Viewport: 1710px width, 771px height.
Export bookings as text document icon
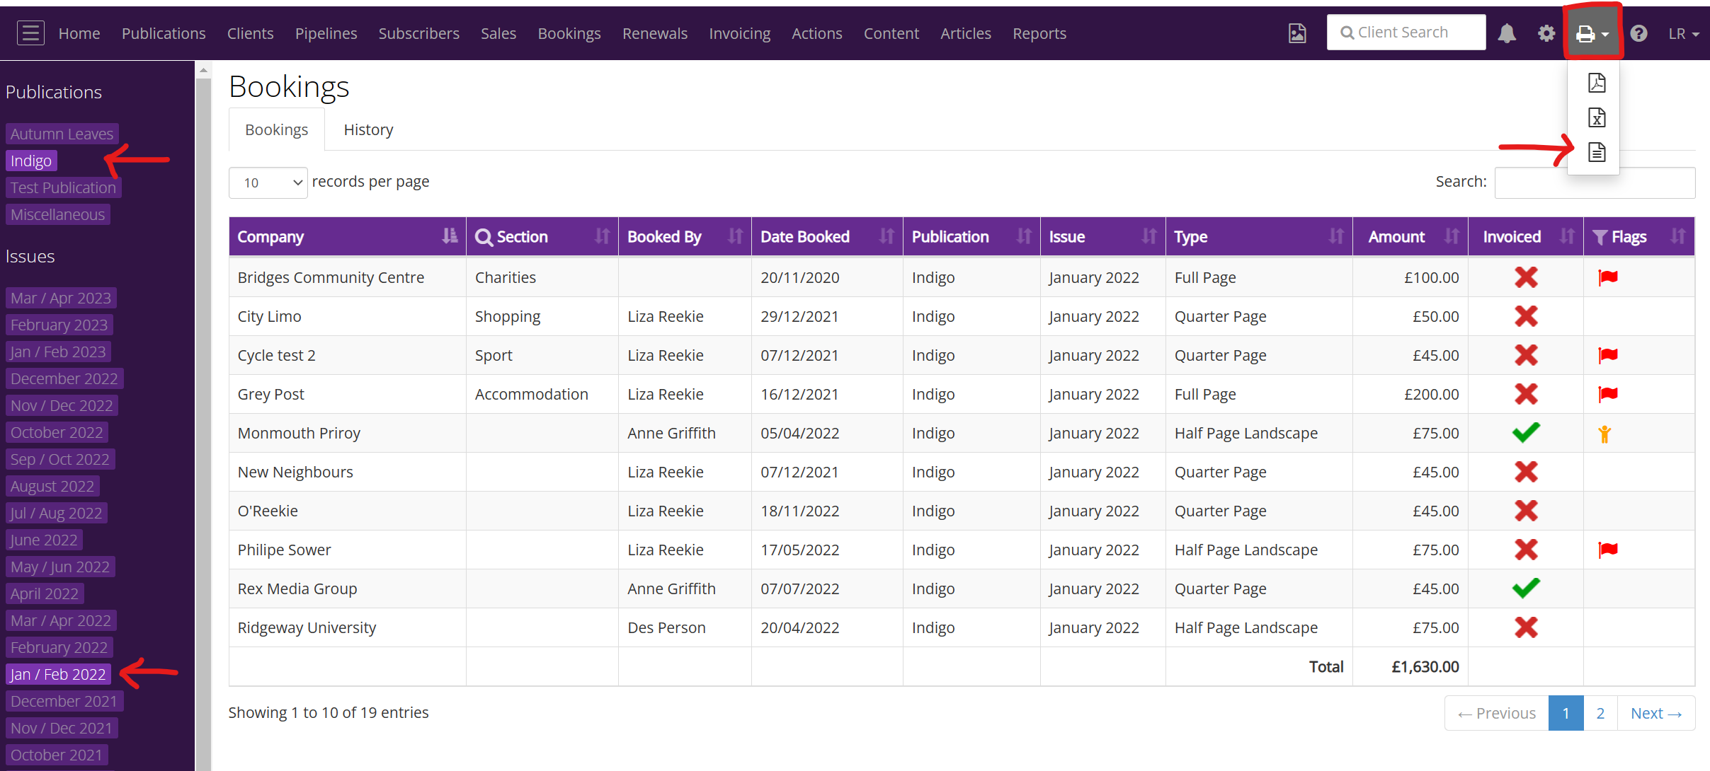(1597, 152)
